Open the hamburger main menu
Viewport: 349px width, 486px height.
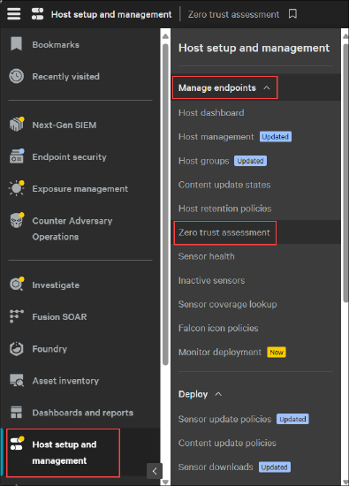pos(13,14)
